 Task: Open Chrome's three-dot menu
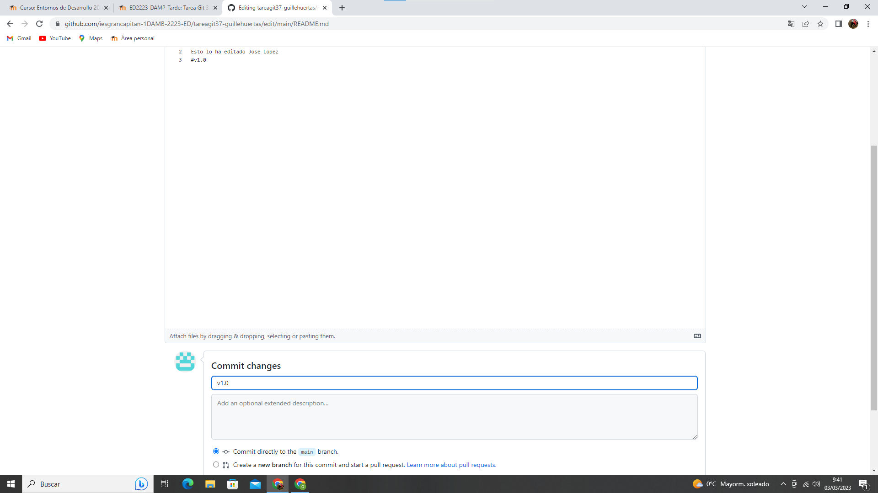pyautogui.click(x=868, y=24)
